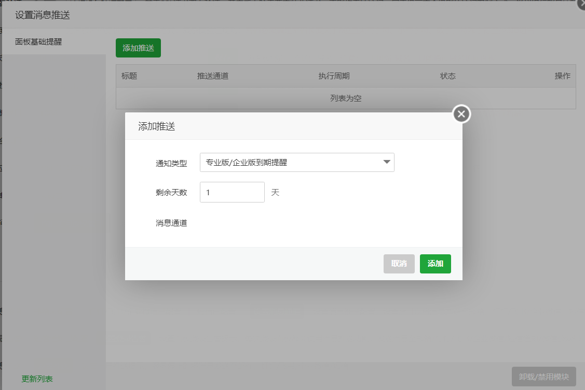Click the 消息通道 label
Screen dimensions: 585x390
click(171, 223)
